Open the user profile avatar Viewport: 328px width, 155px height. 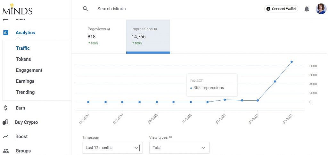pos(321,9)
